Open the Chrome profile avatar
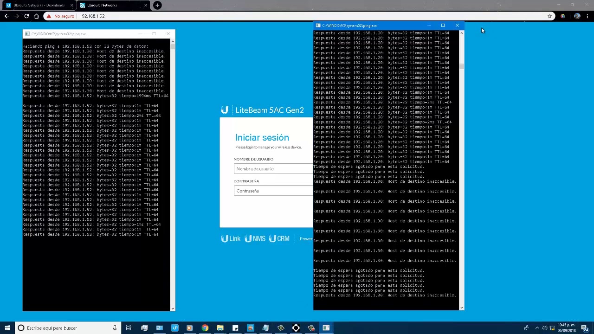 pyautogui.click(x=577, y=16)
